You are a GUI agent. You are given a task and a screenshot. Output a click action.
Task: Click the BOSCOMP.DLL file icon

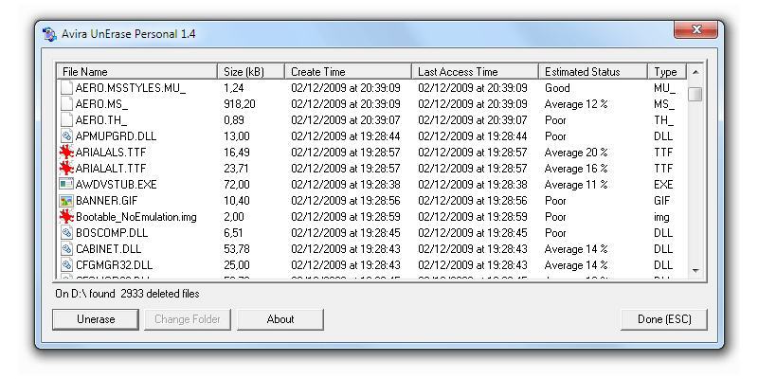[66, 233]
